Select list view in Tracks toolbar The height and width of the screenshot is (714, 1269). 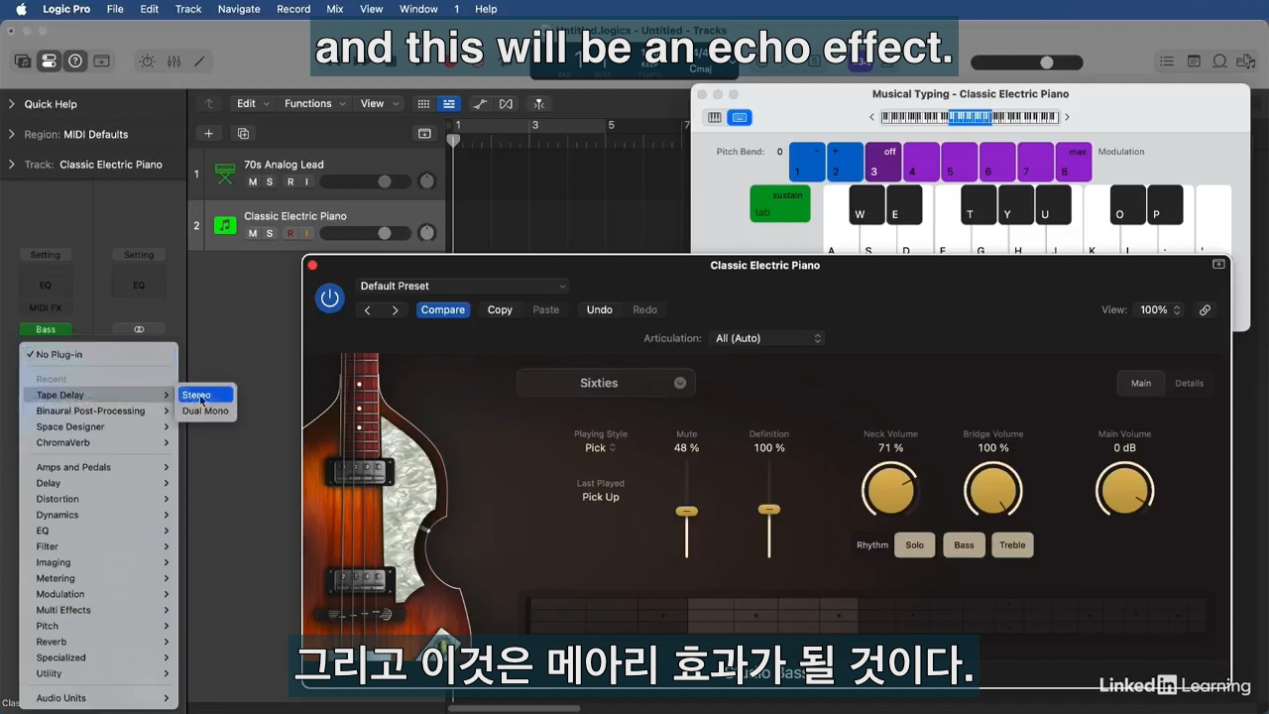449,104
